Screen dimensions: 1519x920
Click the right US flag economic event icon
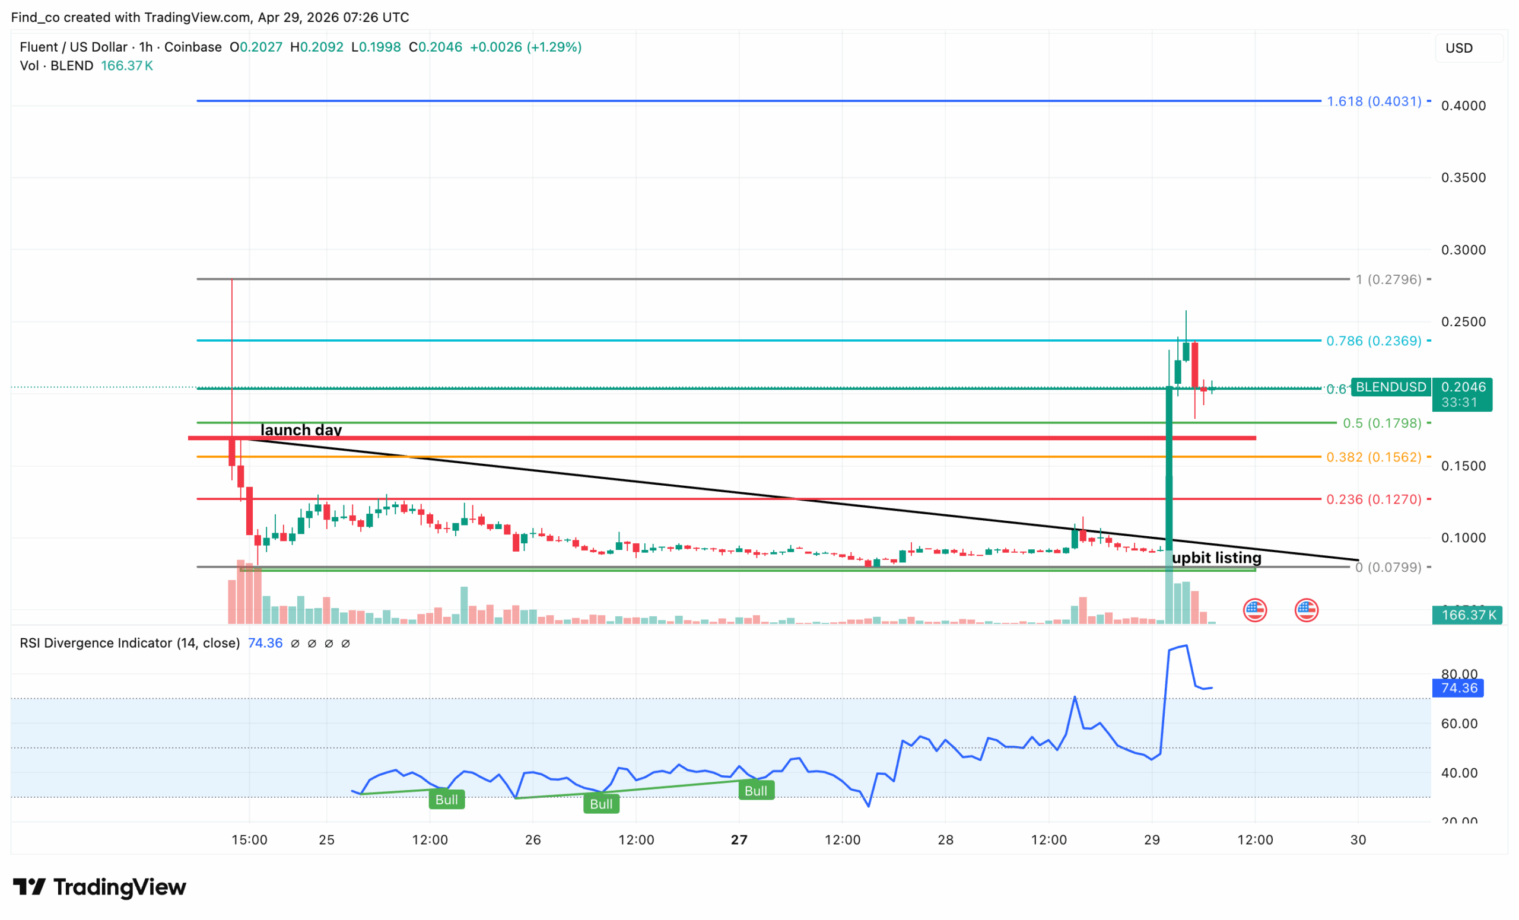click(1307, 610)
